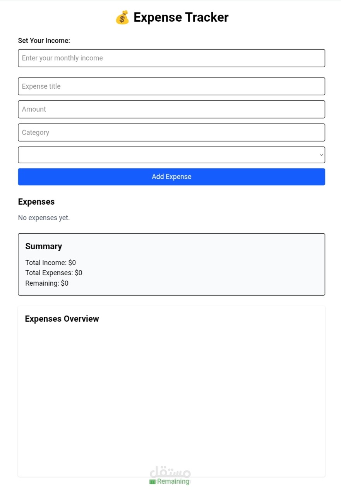Image resolution: width=341 pixels, height=495 pixels.
Task: Click the money bag emoji icon
Action: [122, 17]
